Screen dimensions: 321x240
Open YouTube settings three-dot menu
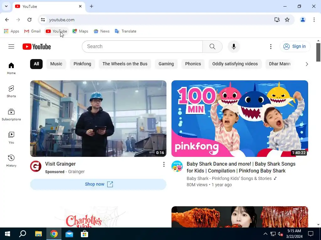click(x=271, y=47)
